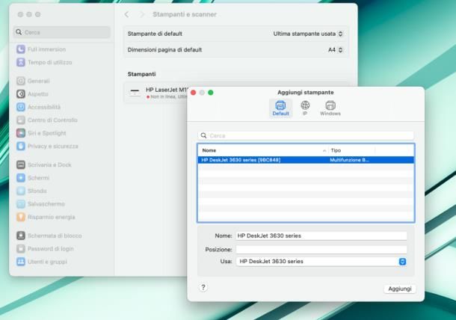Open Stampante di default popup menu
456x320 pixels.
308,34
